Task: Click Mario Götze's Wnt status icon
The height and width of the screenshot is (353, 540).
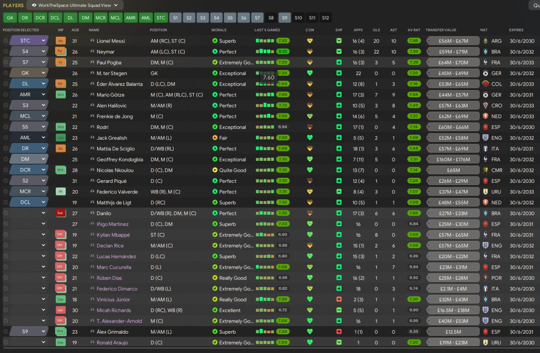Action: pyautogui.click(x=61, y=95)
